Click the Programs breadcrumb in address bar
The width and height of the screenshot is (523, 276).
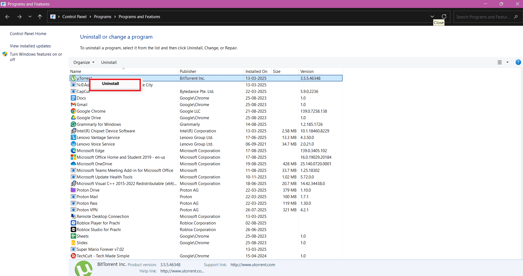(x=103, y=17)
